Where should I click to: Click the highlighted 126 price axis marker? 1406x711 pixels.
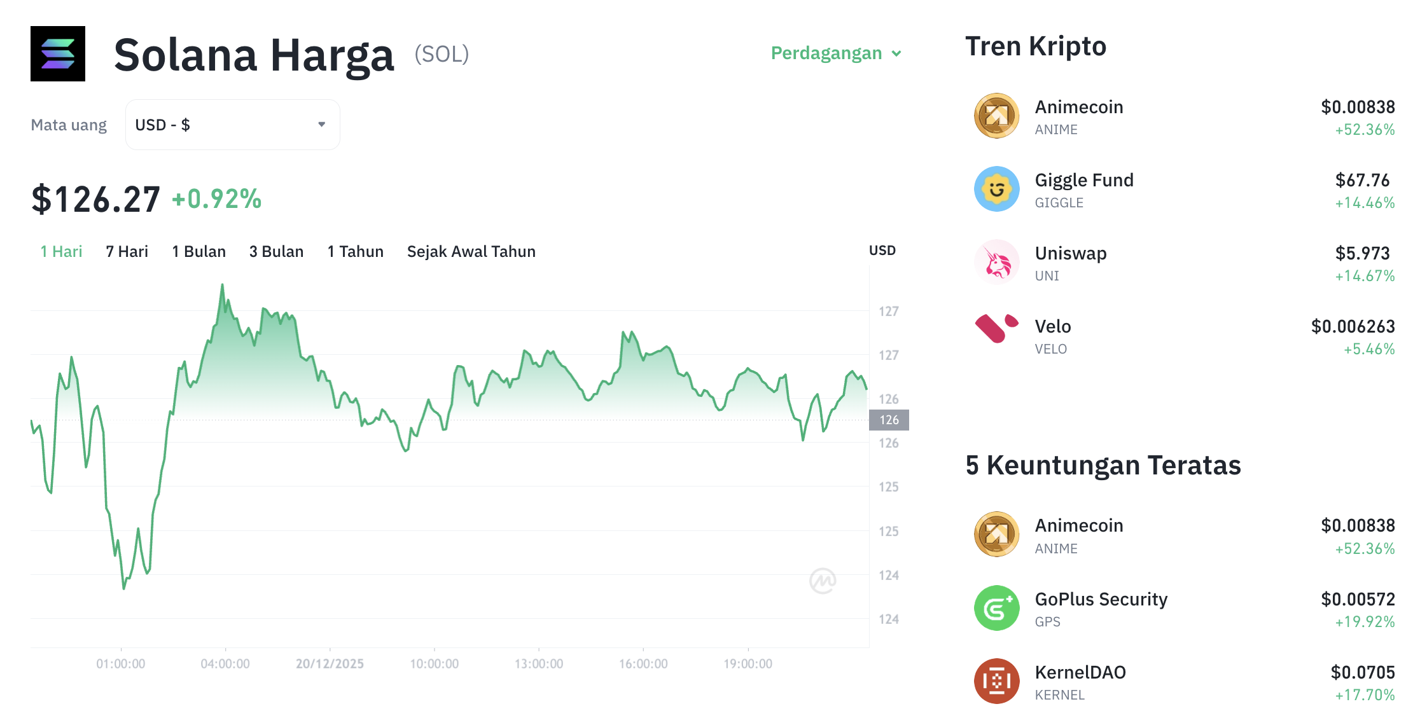(x=889, y=420)
